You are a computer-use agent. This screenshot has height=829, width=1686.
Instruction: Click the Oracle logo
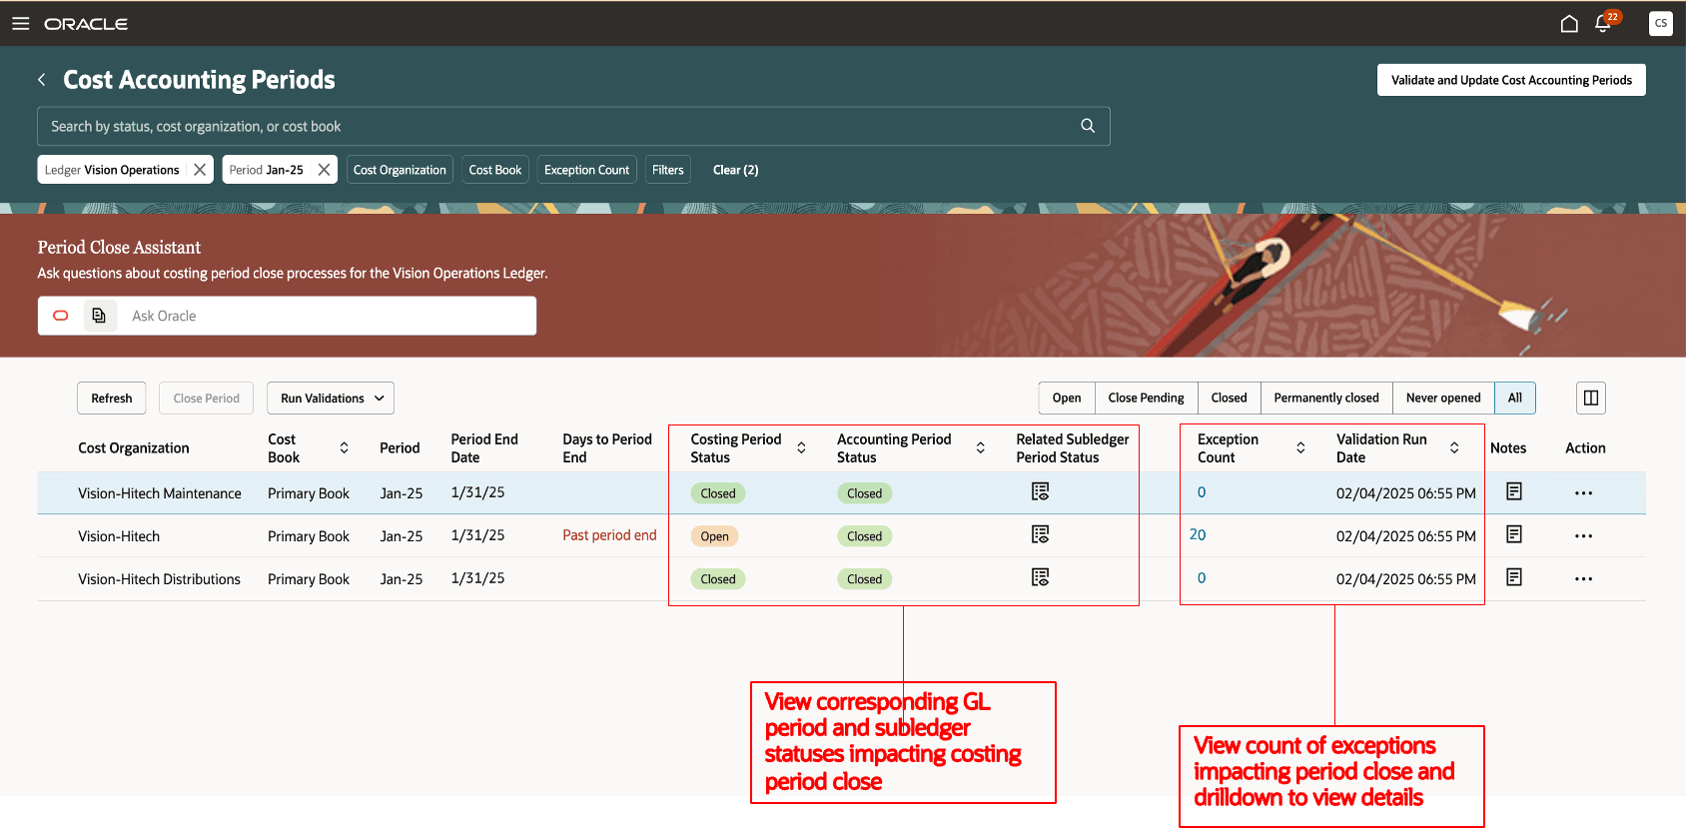[86, 24]
